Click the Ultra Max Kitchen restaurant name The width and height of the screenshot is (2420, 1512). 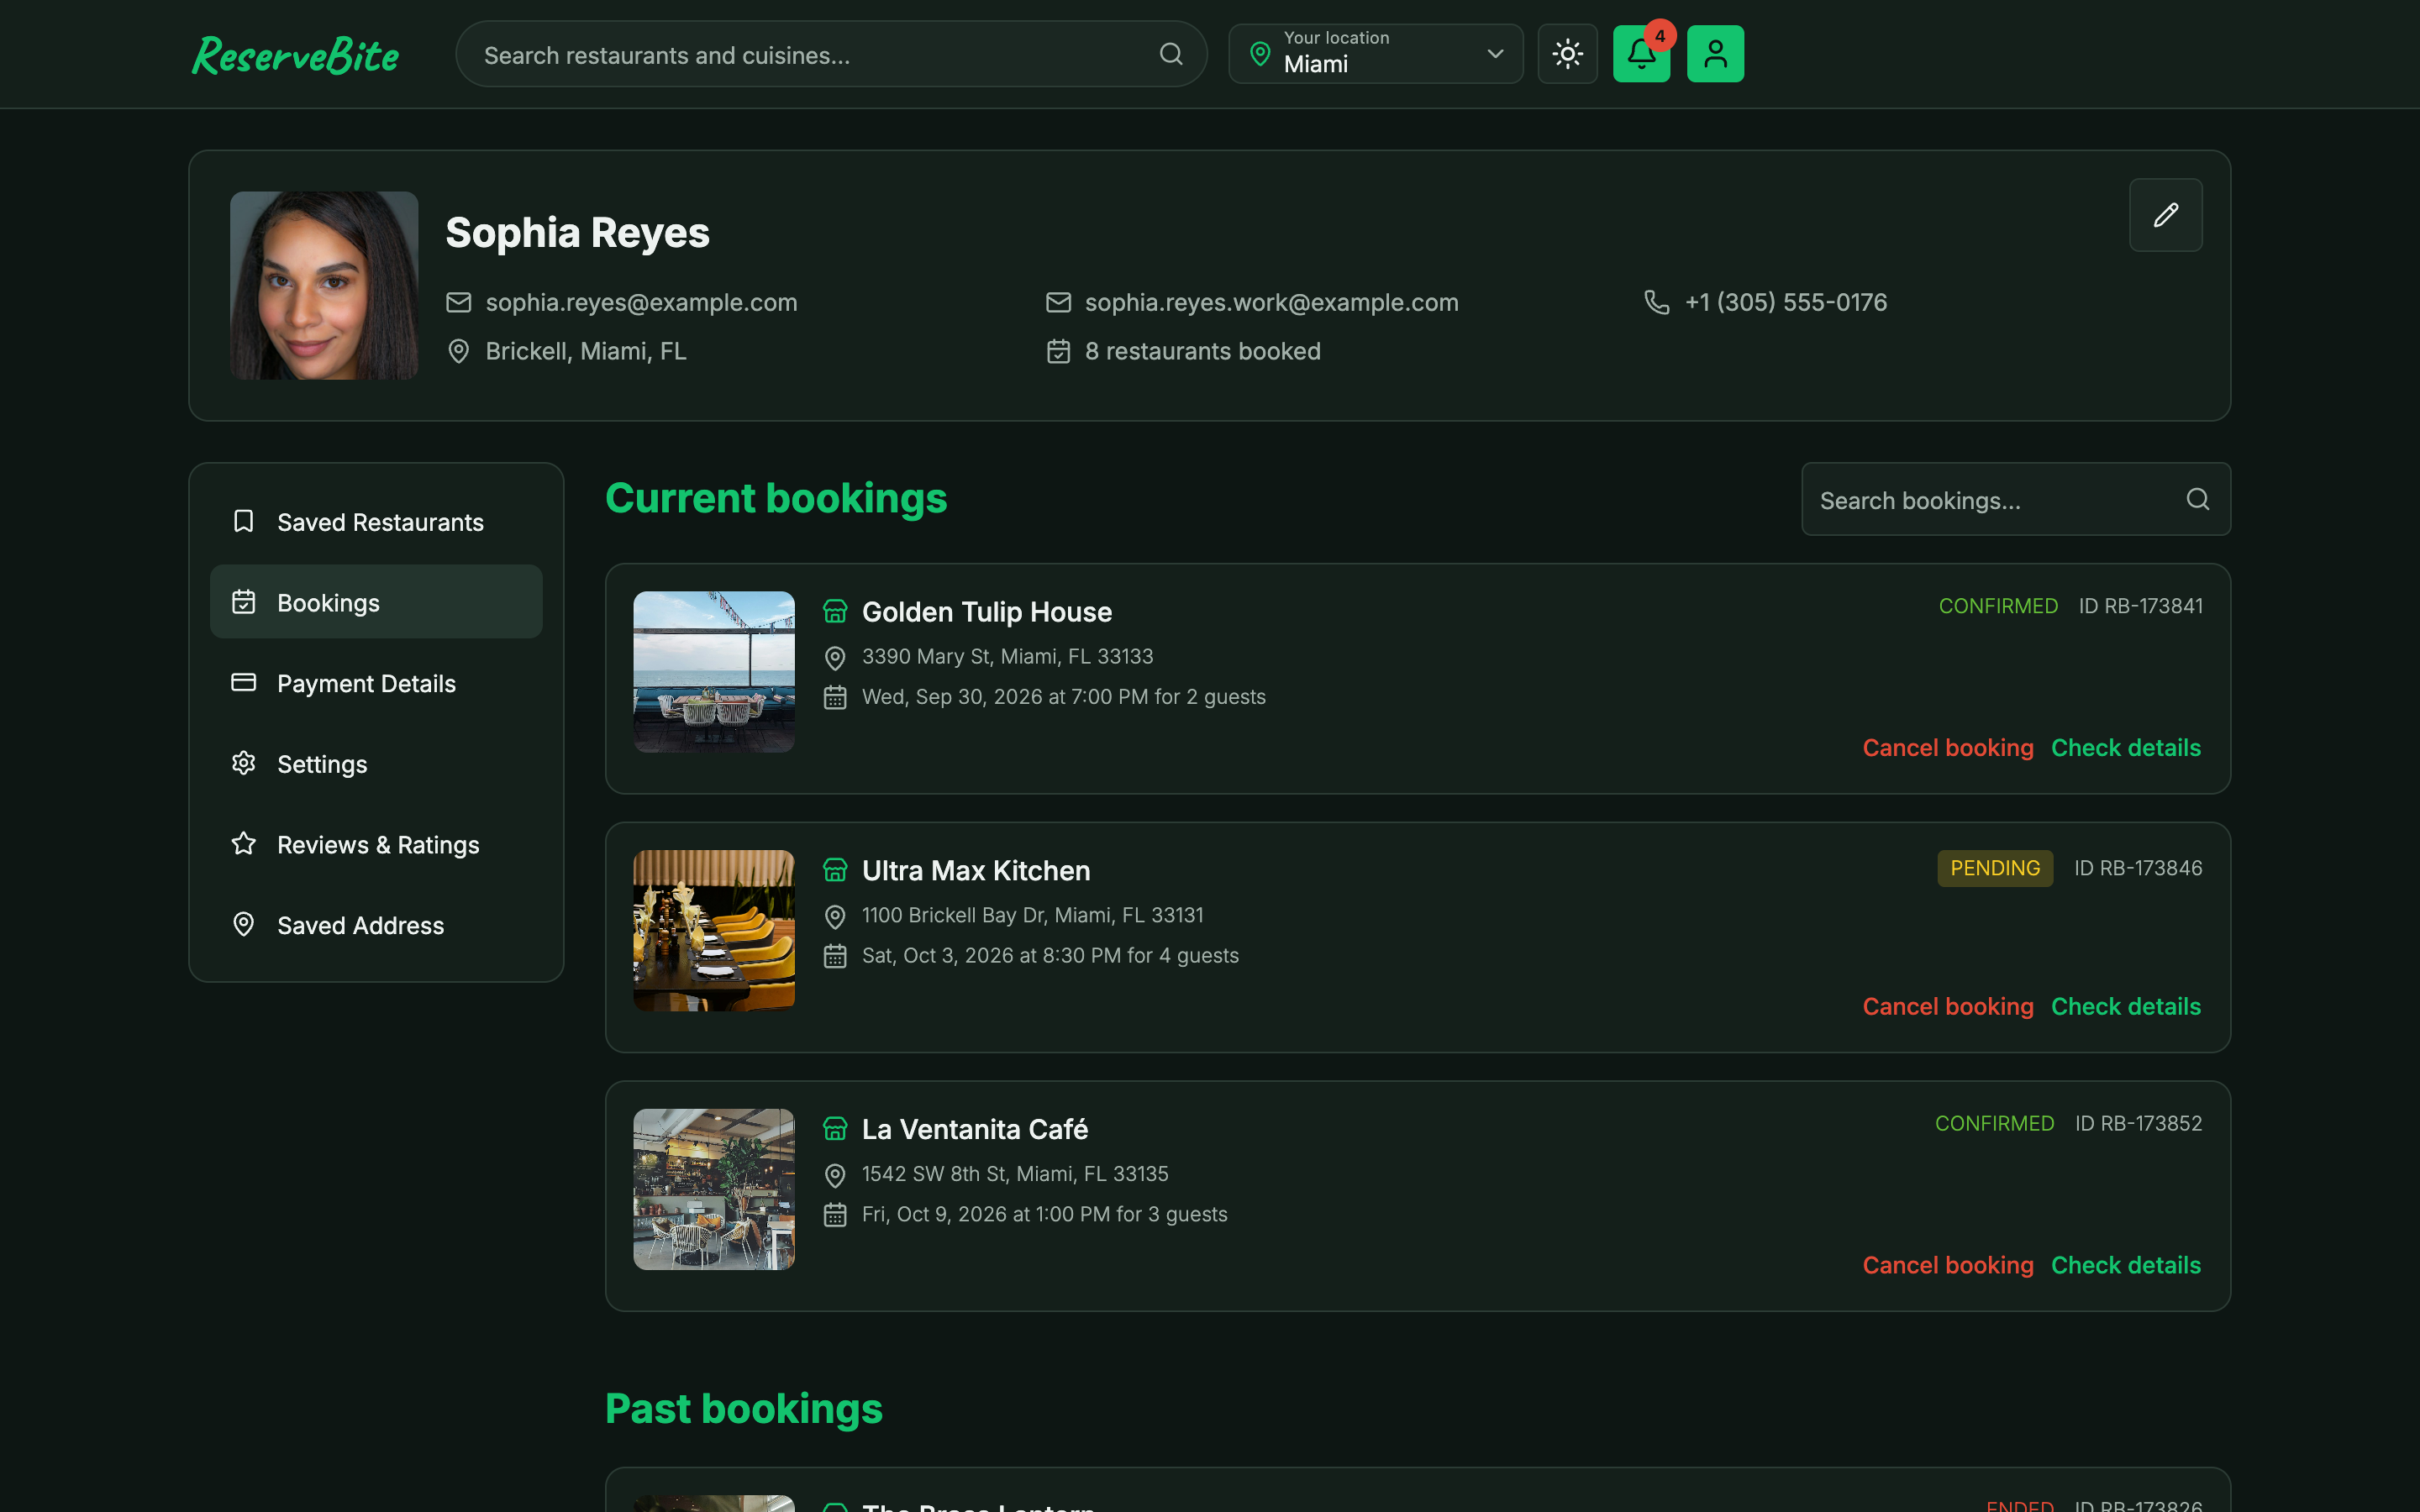pyautogui.click(x=976, y=871)
